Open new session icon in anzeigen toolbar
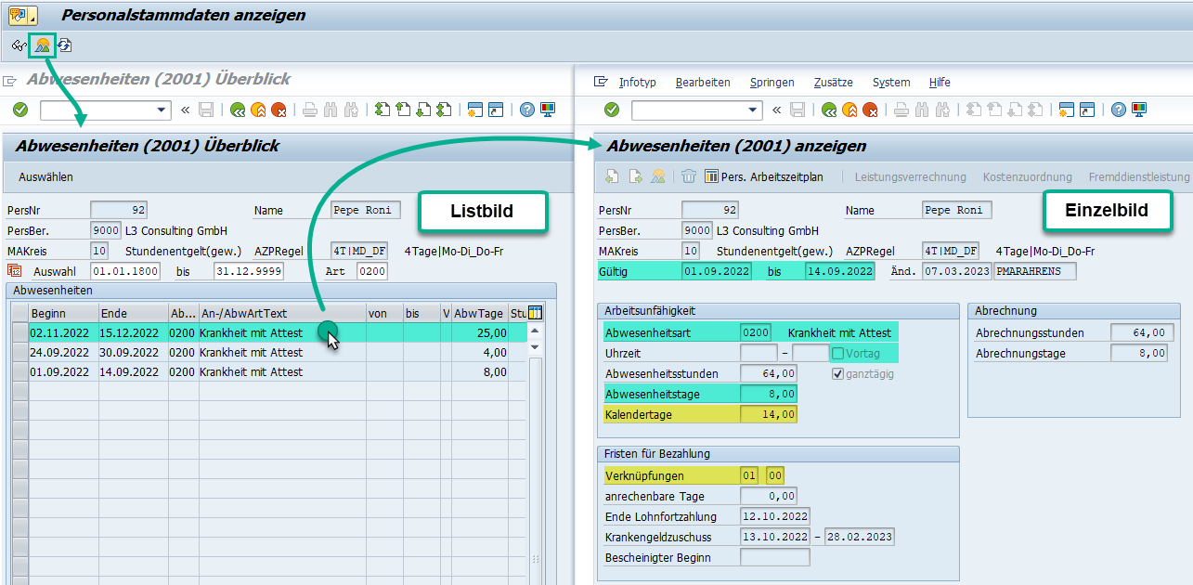 (1067, 110)
